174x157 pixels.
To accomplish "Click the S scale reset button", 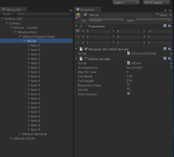I will 78,43.
